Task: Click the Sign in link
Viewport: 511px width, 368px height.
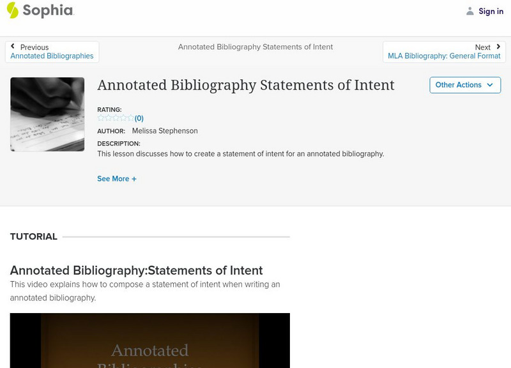Action: pyautogui.click(x=491, y=11)
